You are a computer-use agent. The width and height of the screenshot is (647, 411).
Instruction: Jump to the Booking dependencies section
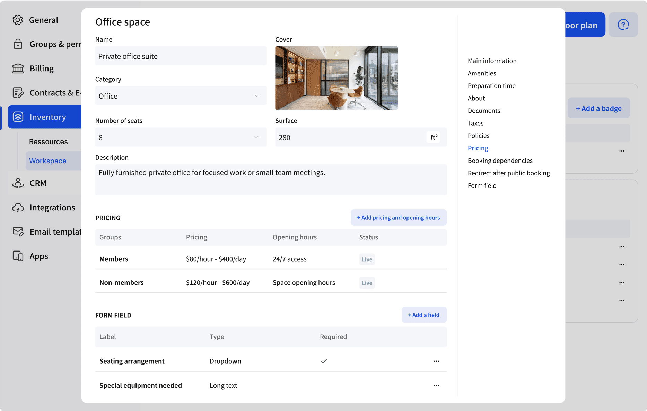[500, 160]
